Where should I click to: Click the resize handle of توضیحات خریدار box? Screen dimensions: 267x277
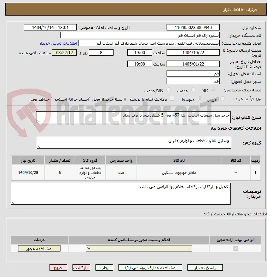point(13,203)
